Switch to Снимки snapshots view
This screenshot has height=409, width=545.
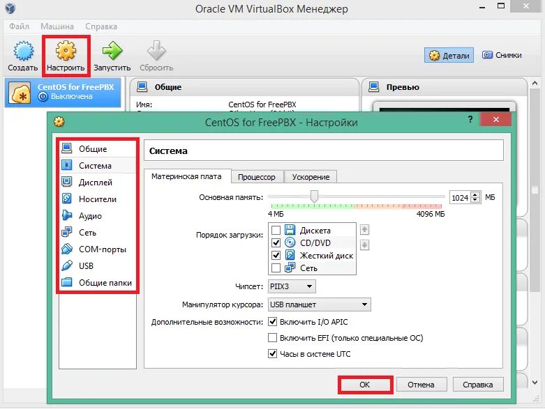[x=502, y=55]
